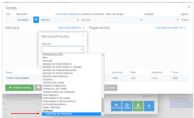
Task: Click the plus icon beside Adicionar Pagamentos
Action: point(185,28)
